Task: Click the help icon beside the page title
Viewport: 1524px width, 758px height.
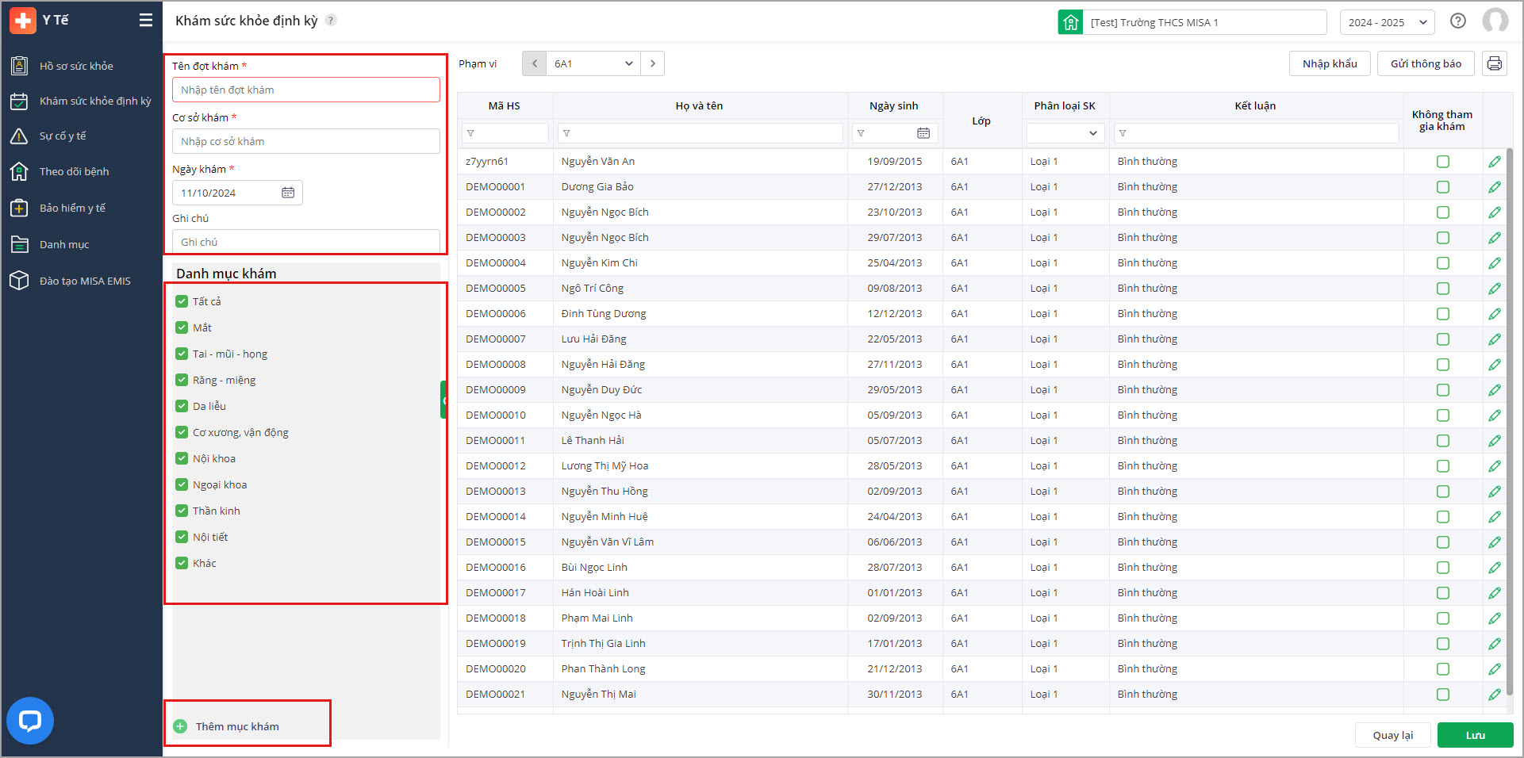Action: (x=331, y=21)
